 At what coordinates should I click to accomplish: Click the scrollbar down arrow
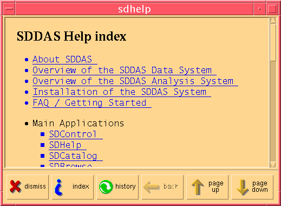coord(273,165)
